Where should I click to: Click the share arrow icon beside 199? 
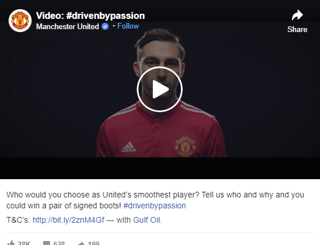[x=81, y=243]
